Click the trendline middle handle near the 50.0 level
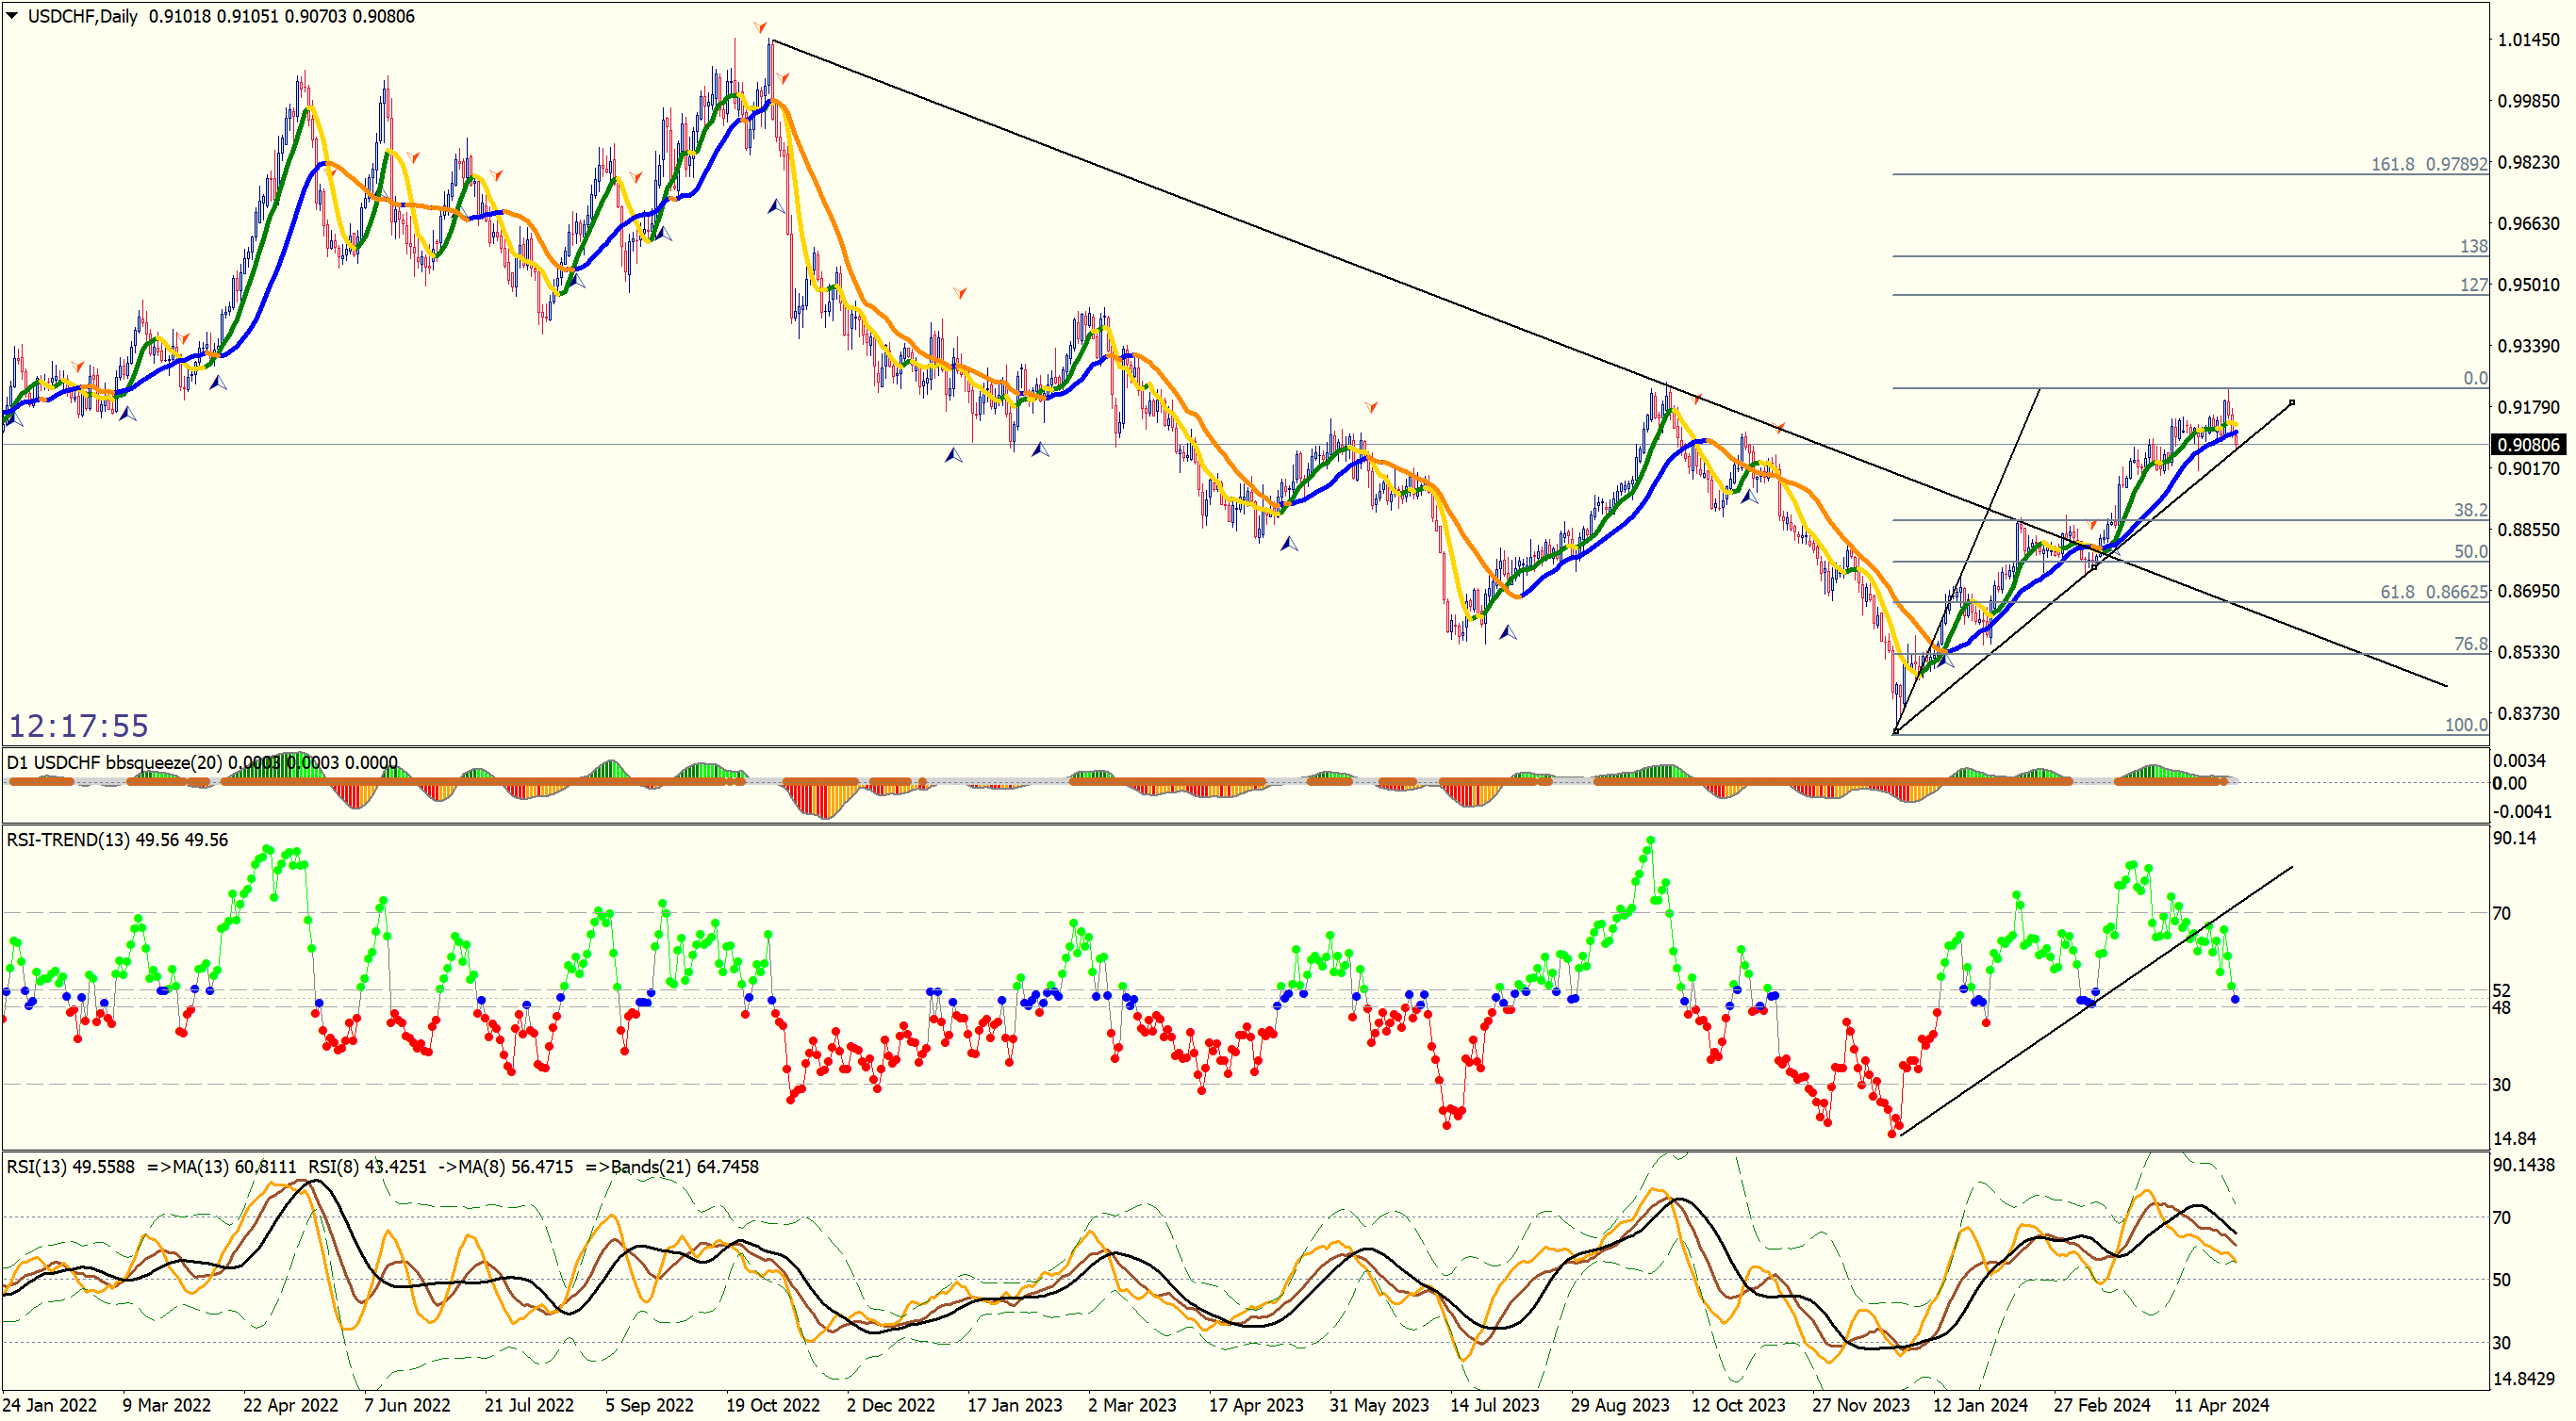The image size is (2576, 1421). click(x=2094, y=566)
